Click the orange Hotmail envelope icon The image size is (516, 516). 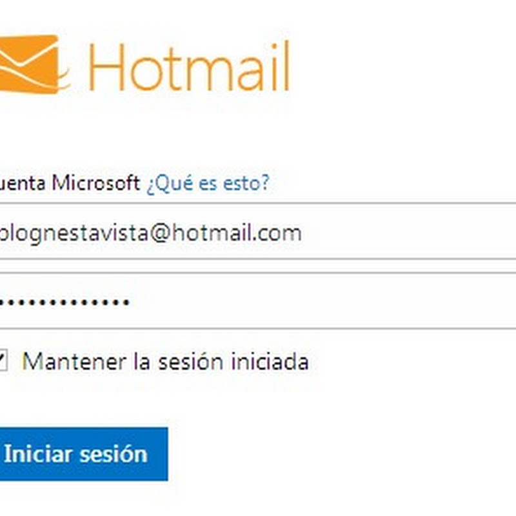pyautogui.click(x=31, y=64)
